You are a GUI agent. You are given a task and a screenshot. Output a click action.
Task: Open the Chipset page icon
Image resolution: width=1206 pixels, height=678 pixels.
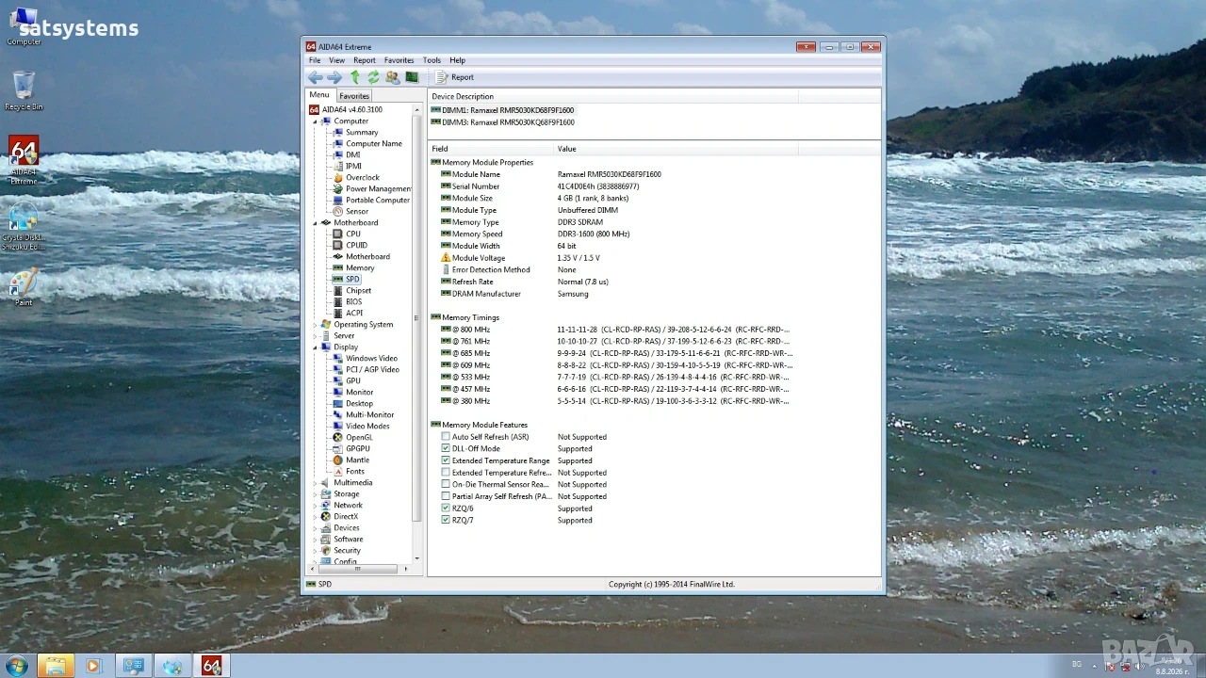[x=338, y=291]
